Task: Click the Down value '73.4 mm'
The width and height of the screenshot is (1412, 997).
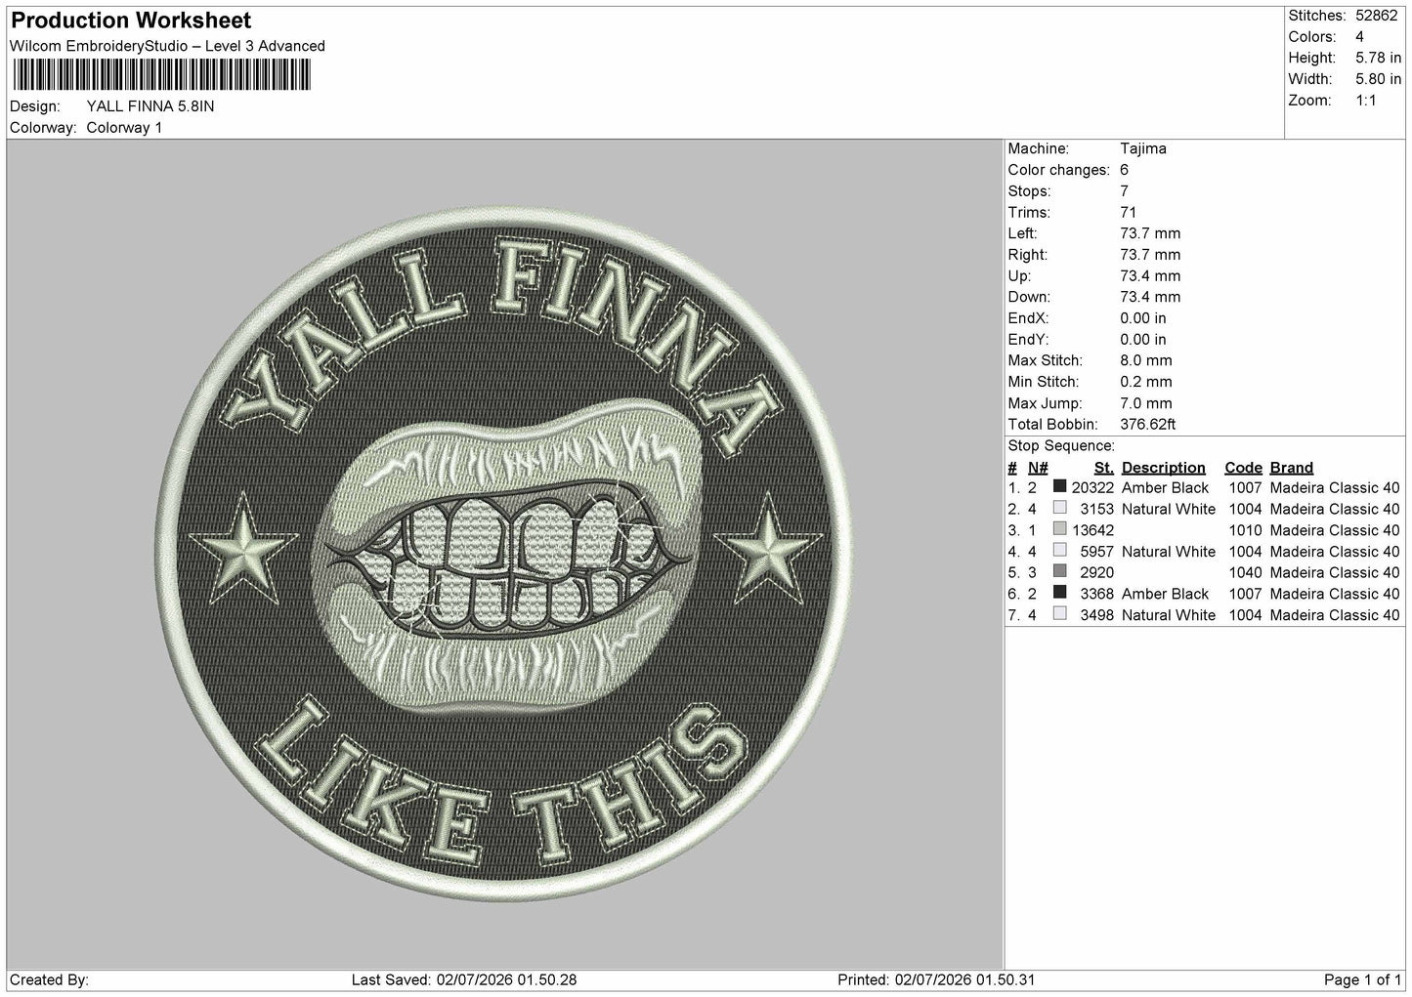Action: 1150,297
